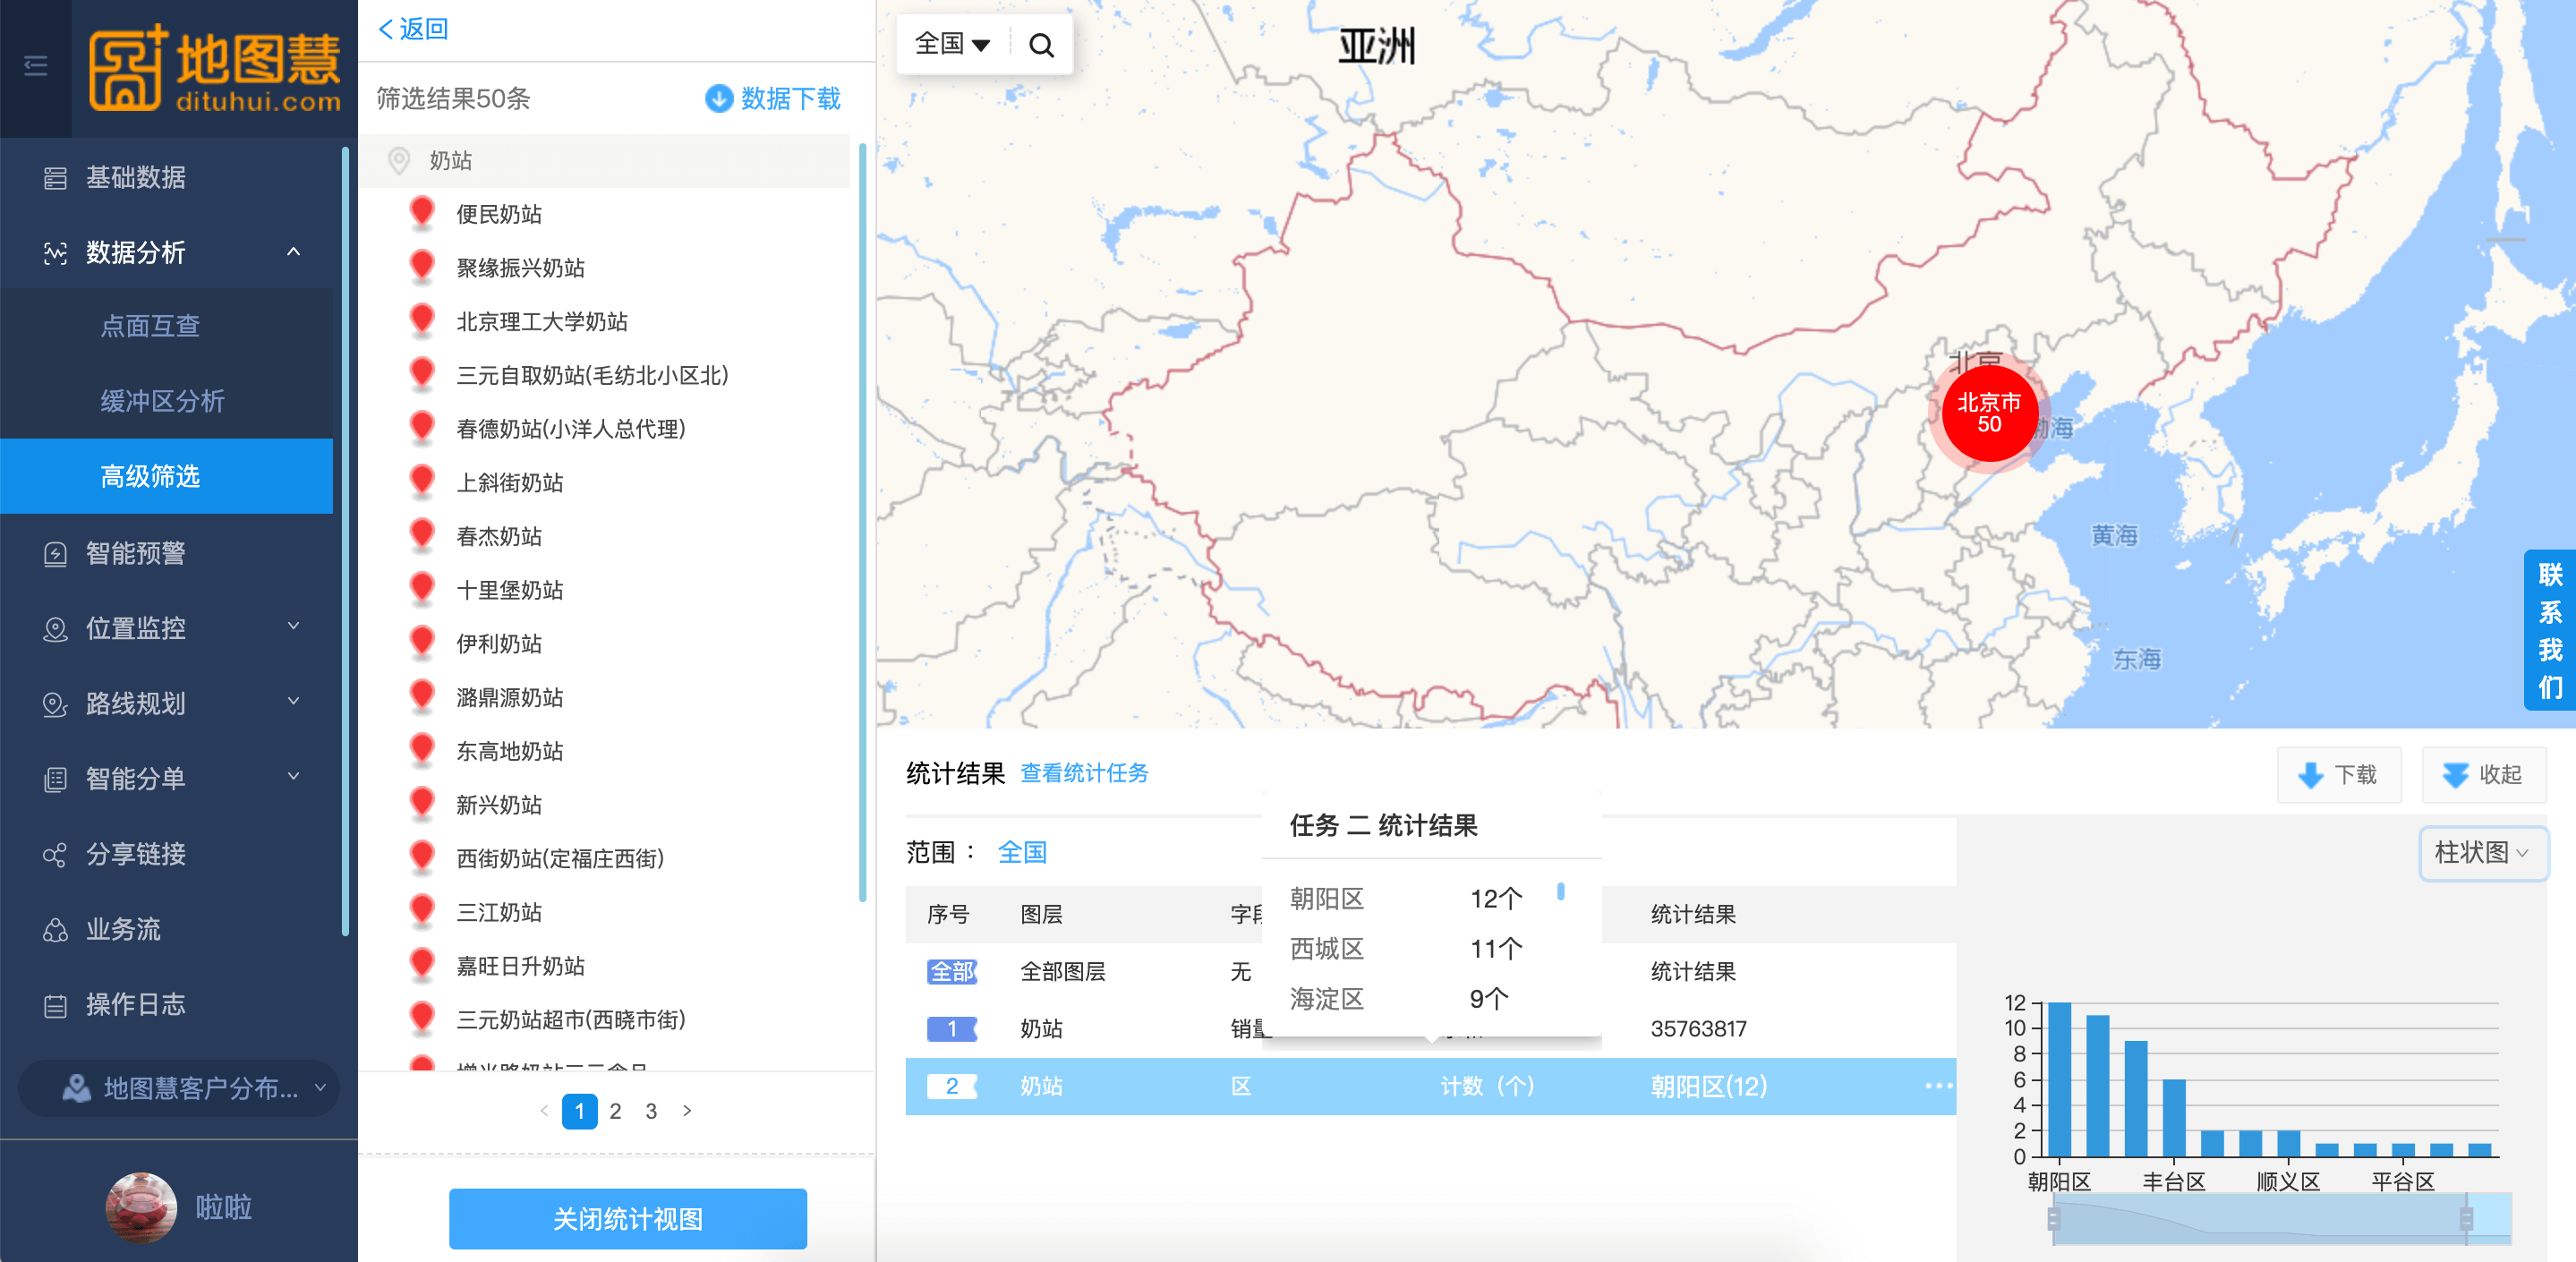Select the 便民奶站 marker icon
The height and width of the screenshot is (1262, 2576).
pyautogui.click(x=422, y=213)
